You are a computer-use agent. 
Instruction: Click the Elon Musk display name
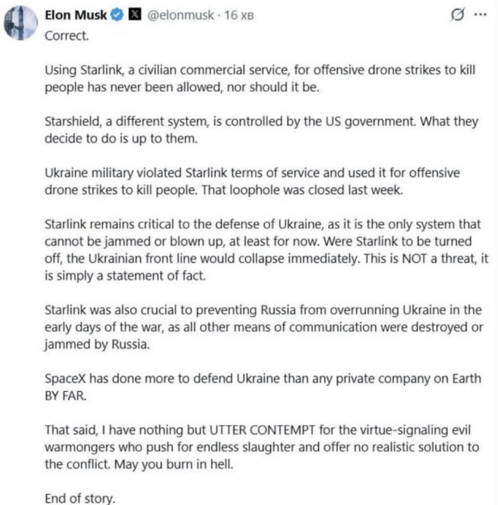tap(76, 15)
